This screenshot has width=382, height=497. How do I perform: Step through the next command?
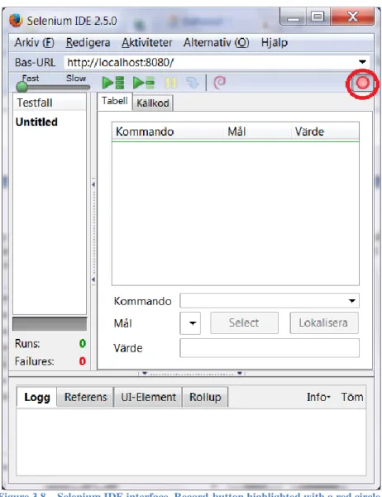[192, 83]
